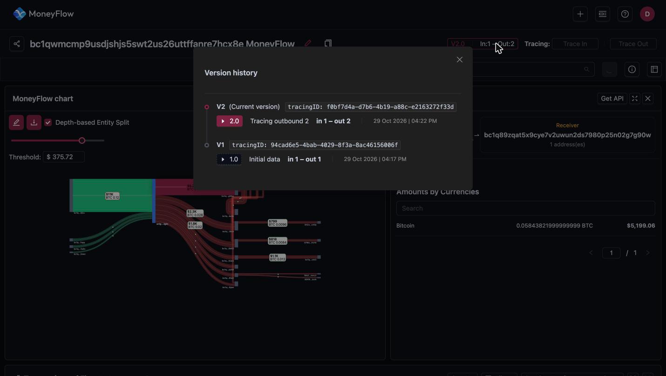Open user avatar D menu

tap(647, 14)
